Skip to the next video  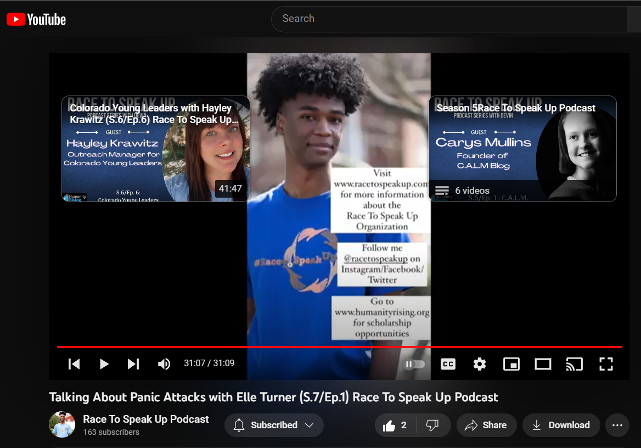(133, 363)
